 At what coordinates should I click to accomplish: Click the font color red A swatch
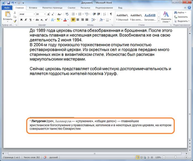(65, 20)
